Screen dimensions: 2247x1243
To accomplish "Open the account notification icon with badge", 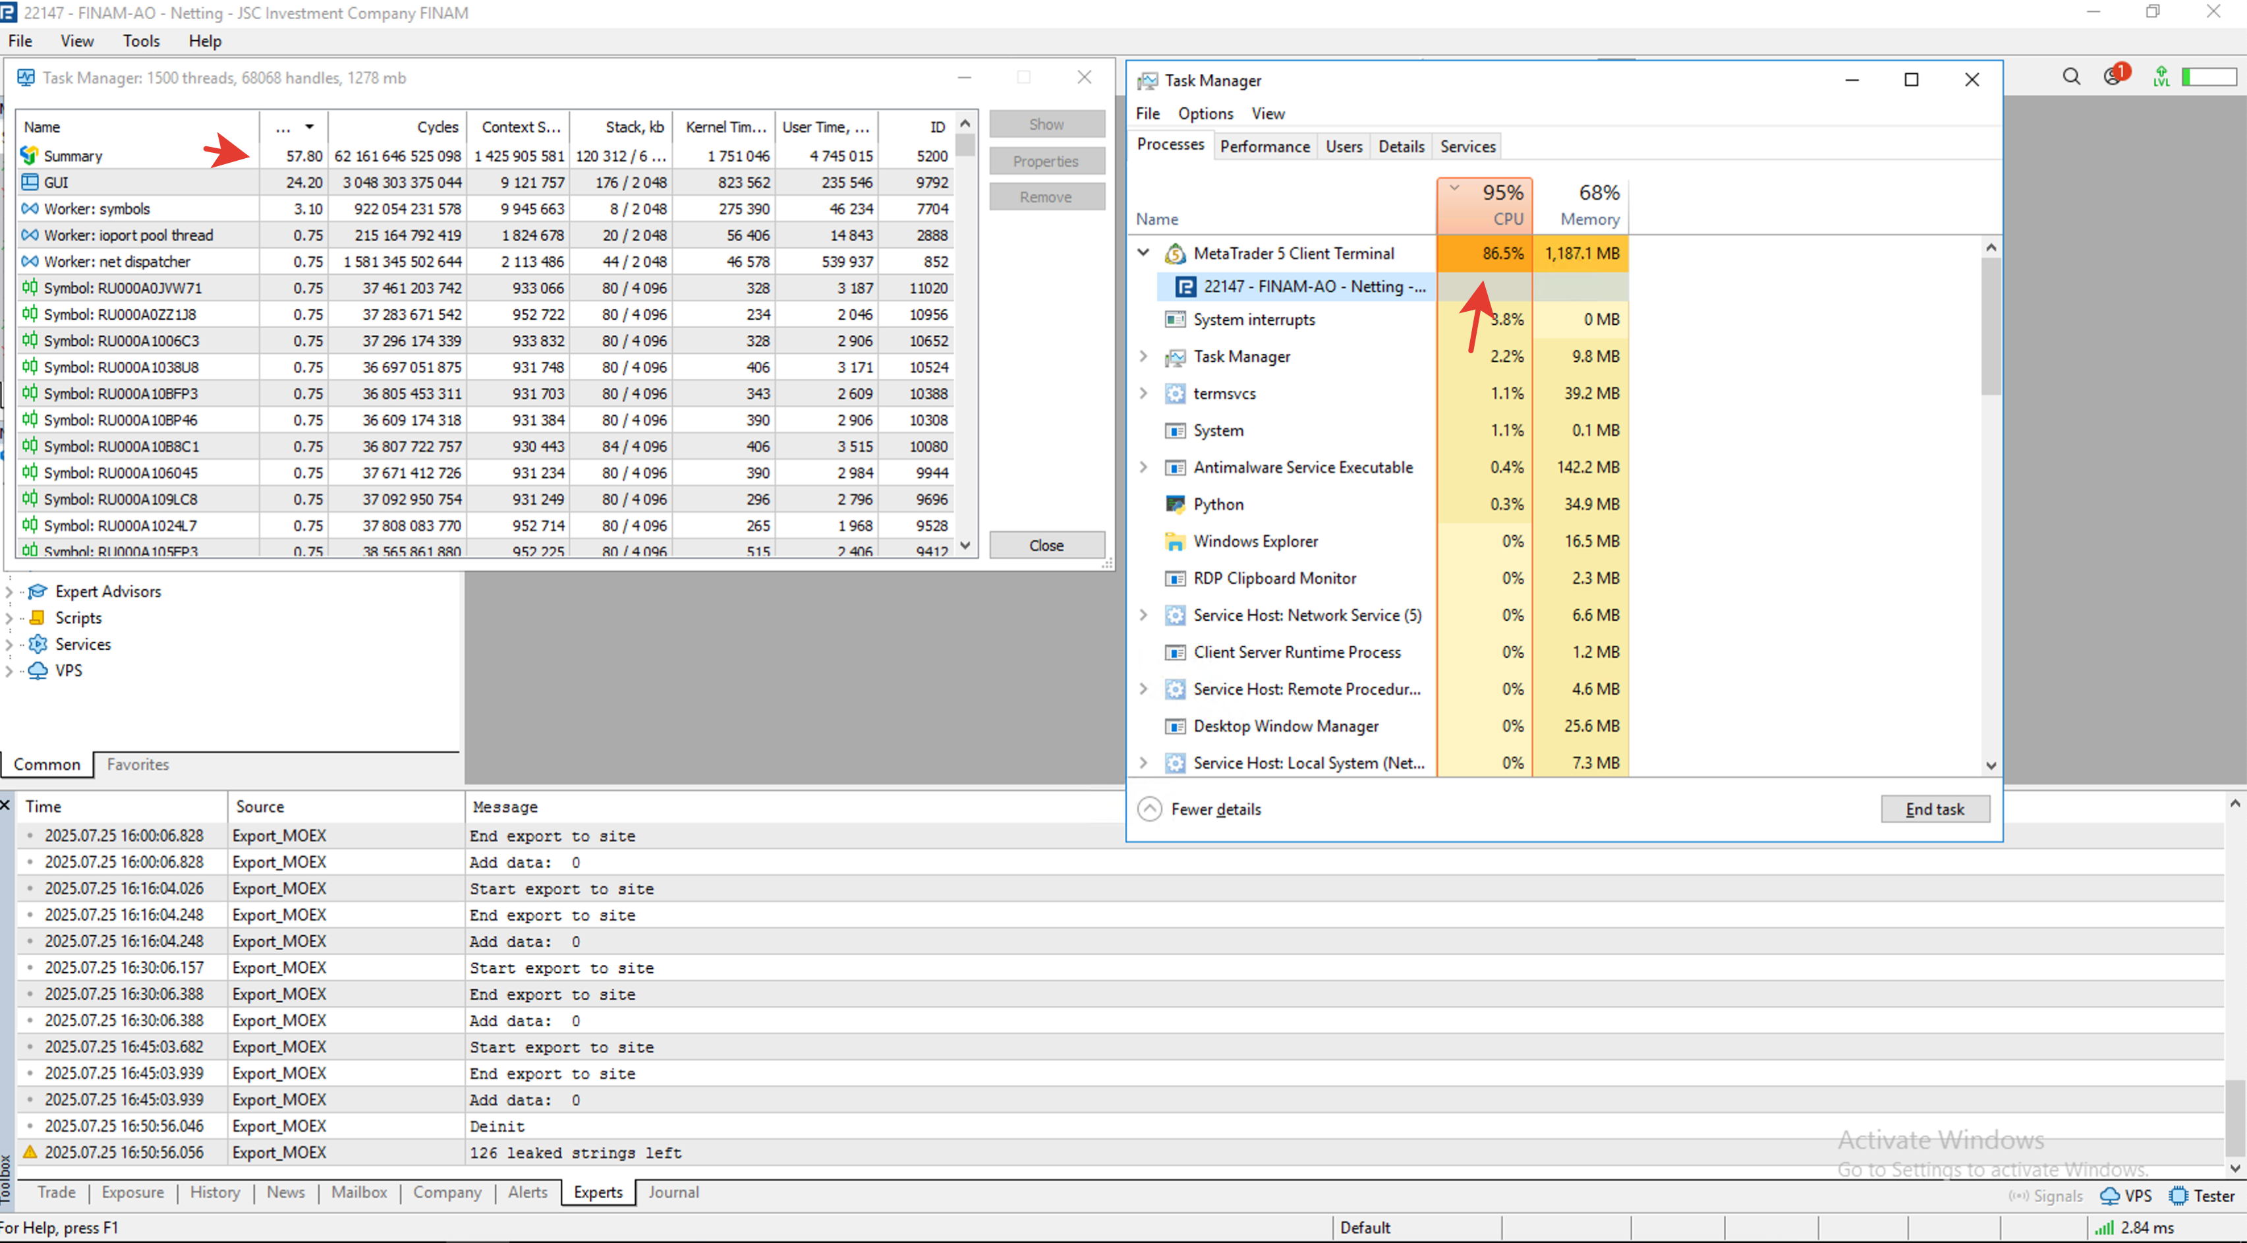I will (2113, 76).
